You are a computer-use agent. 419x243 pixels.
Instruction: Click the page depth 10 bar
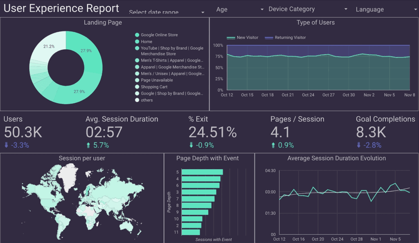(x=192, y=219)
